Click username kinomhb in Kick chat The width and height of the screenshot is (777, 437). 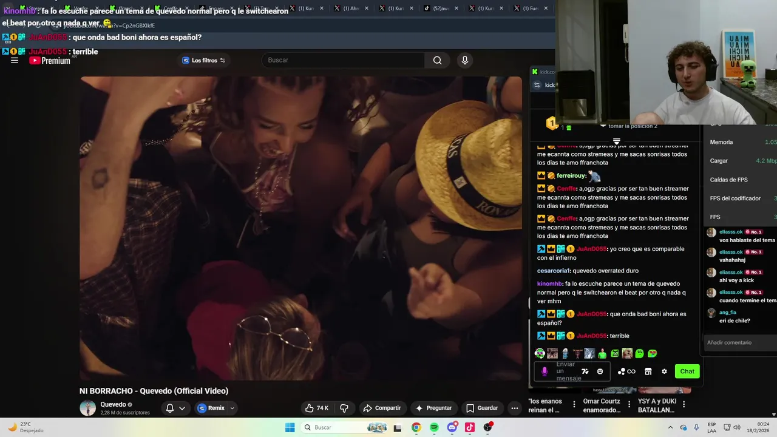549,283
